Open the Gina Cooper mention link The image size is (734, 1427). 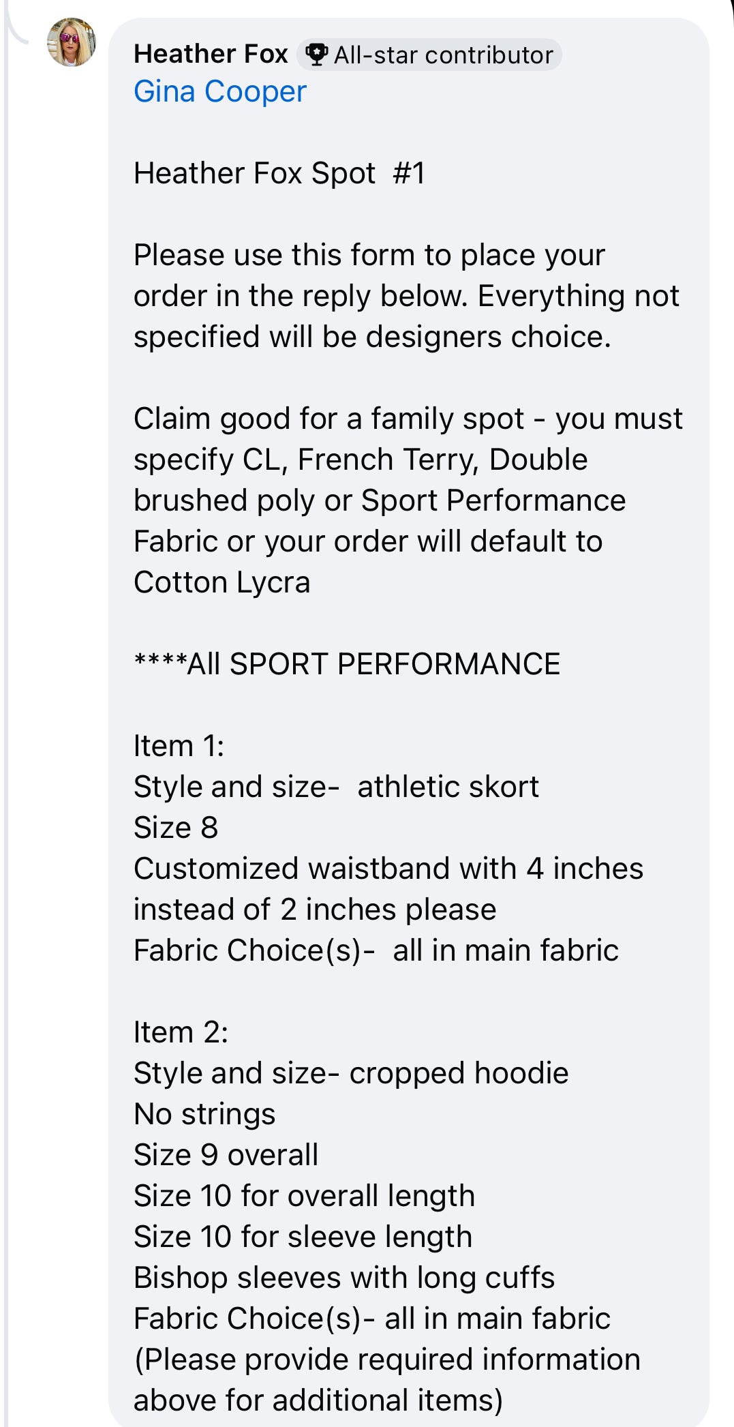pyautogui.click(x=220, y=92)
